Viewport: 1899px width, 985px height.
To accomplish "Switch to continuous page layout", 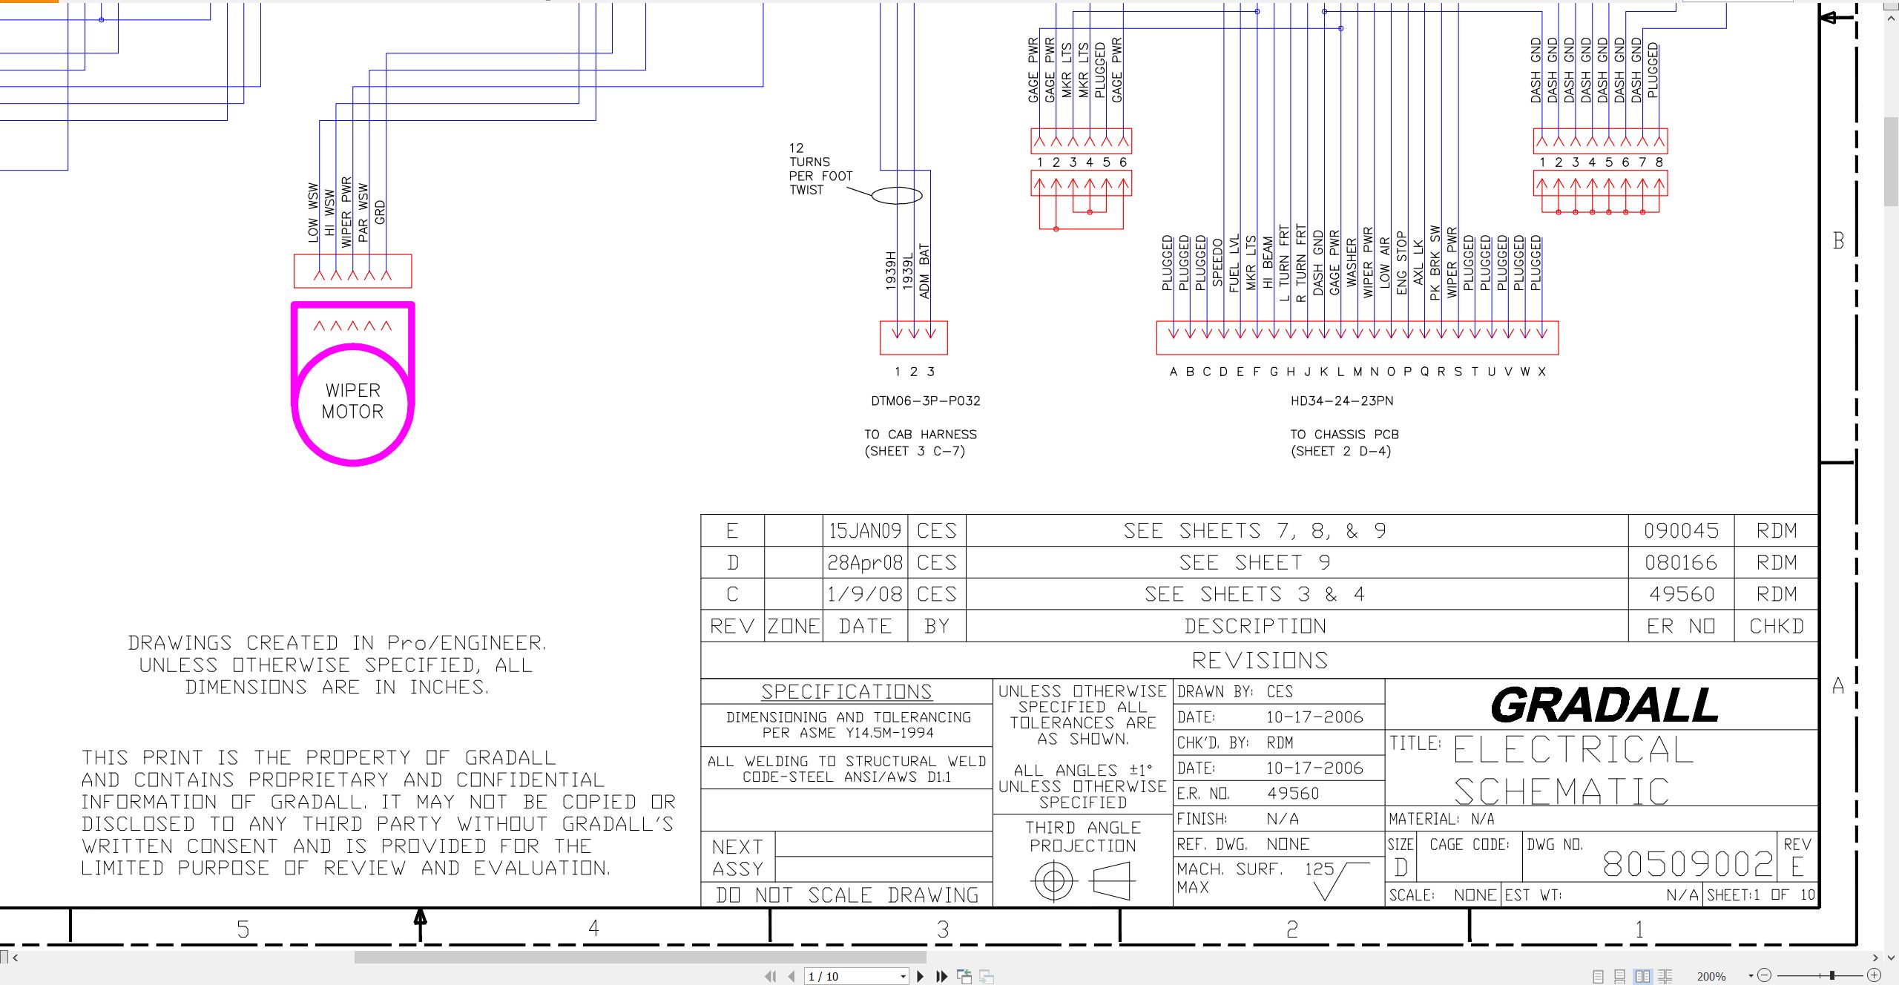I will pos(1620,976).
